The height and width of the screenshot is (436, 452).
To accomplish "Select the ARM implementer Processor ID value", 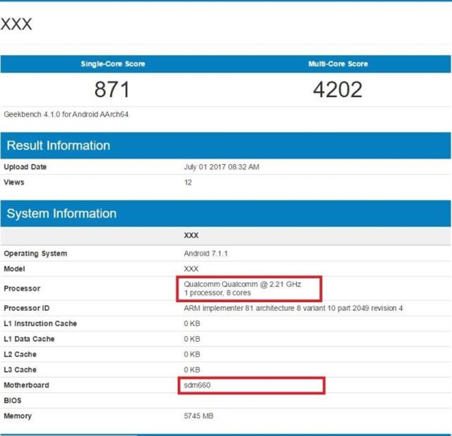I will coord(295,309).
